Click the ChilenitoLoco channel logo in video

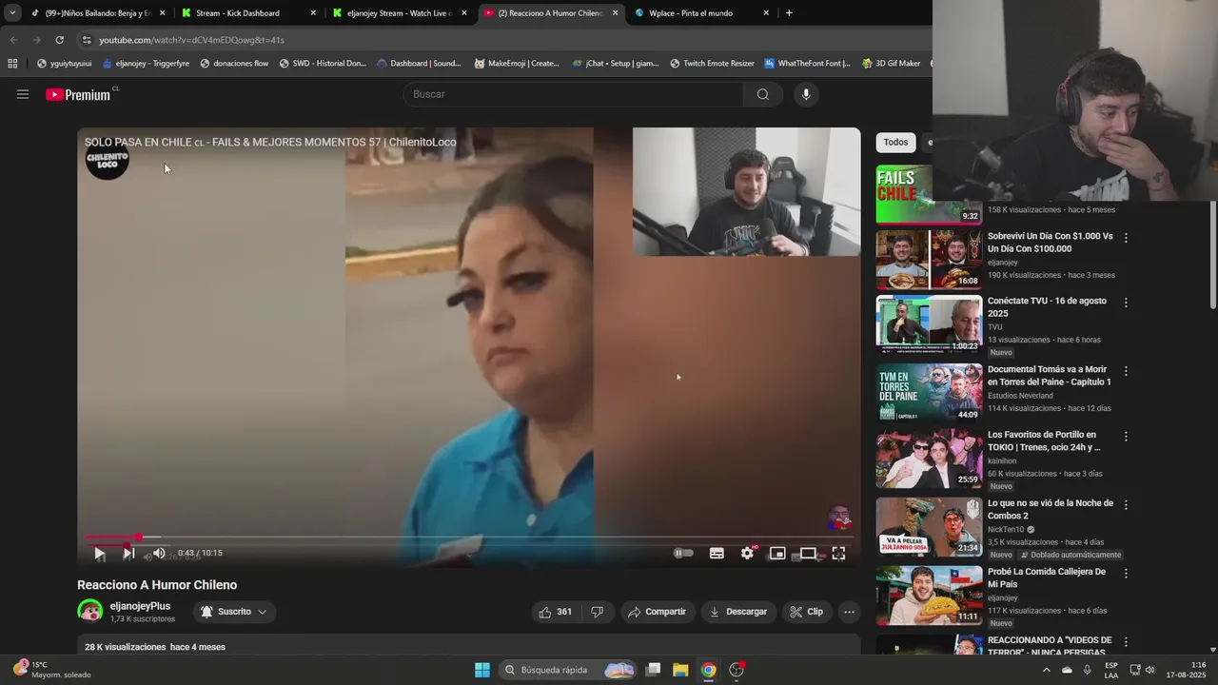point(107,158)
